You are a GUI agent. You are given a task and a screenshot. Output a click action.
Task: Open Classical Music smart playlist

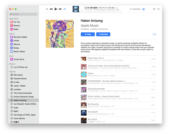click(23, 79)
